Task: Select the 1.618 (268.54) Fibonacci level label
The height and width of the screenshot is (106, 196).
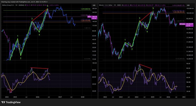Action: point(86,9)
